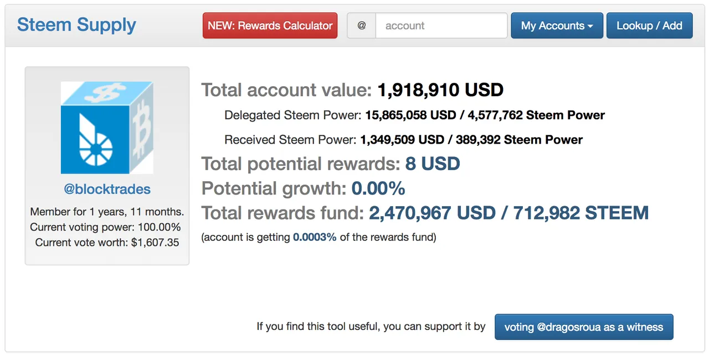Click the caret arrow on My Accounts
This screenshot has height=357, width=709.
590,27
